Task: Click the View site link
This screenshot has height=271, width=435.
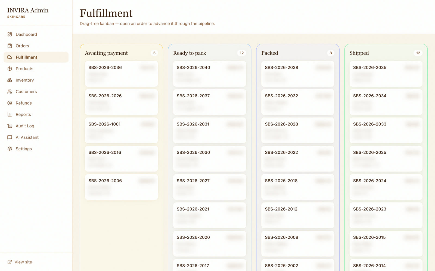Action: pyautogui.click(x=20, y=262)
